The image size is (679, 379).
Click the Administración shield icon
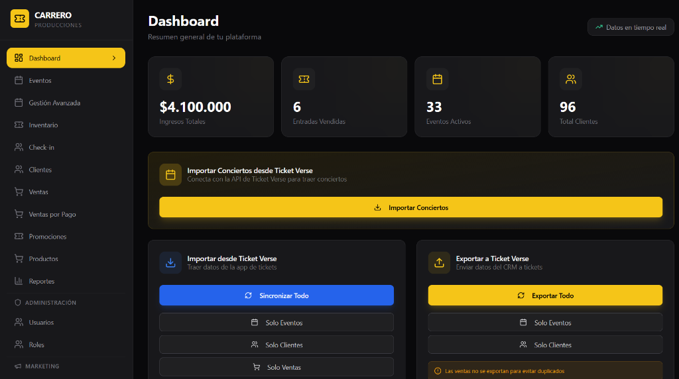(x=18, y=302)
